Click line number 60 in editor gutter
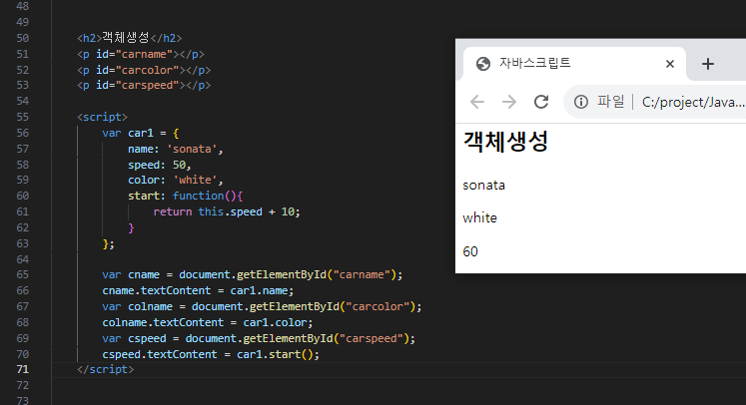The width and height of the screenshot is (746, 405). (22, 196)
